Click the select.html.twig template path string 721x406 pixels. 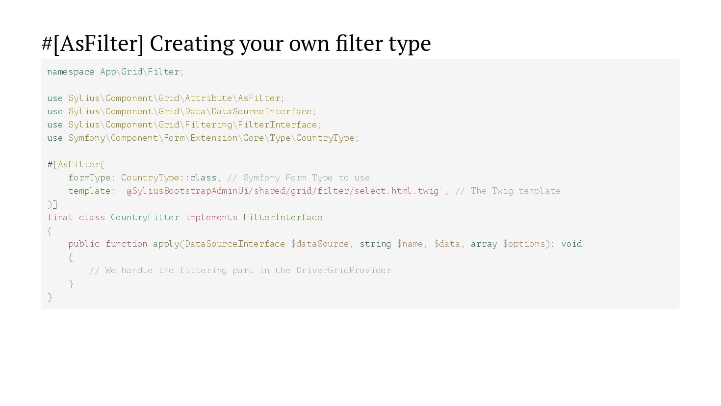283,191
